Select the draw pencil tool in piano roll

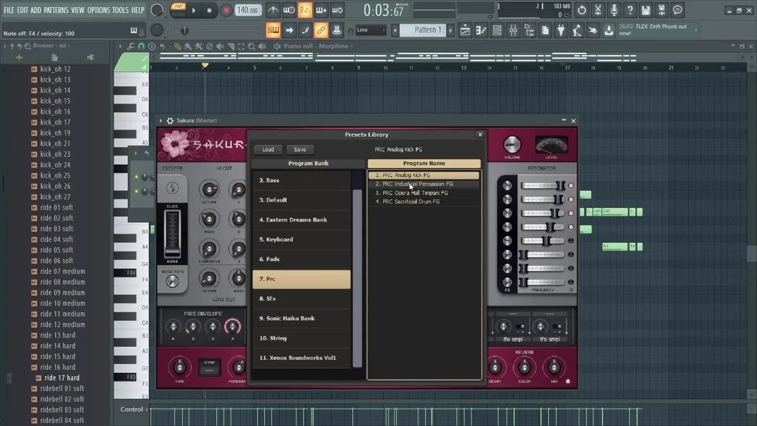tap(177, 46)
